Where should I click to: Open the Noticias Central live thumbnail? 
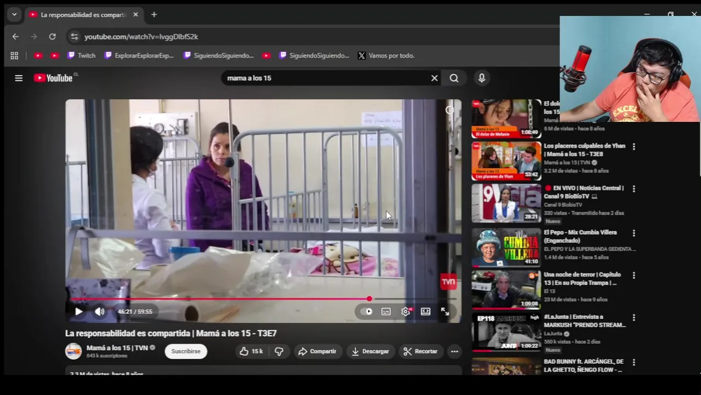pyautogui.click(x=506, y=204)
